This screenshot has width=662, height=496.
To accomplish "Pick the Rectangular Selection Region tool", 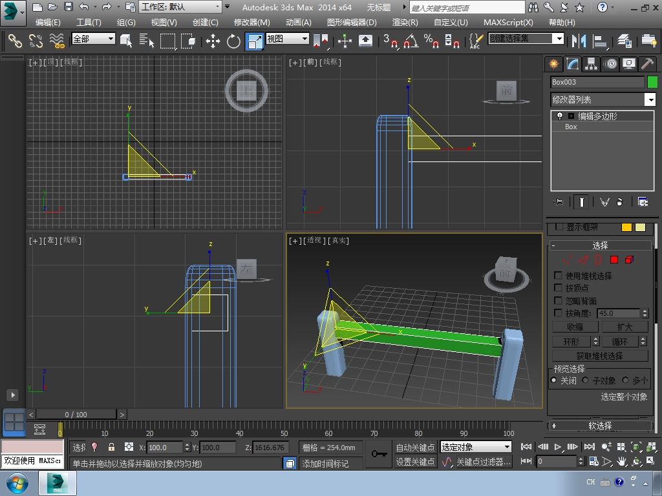I will click(x=167, y=41).
